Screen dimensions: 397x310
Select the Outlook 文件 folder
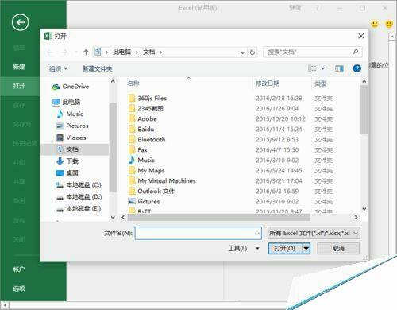(152, 192)
